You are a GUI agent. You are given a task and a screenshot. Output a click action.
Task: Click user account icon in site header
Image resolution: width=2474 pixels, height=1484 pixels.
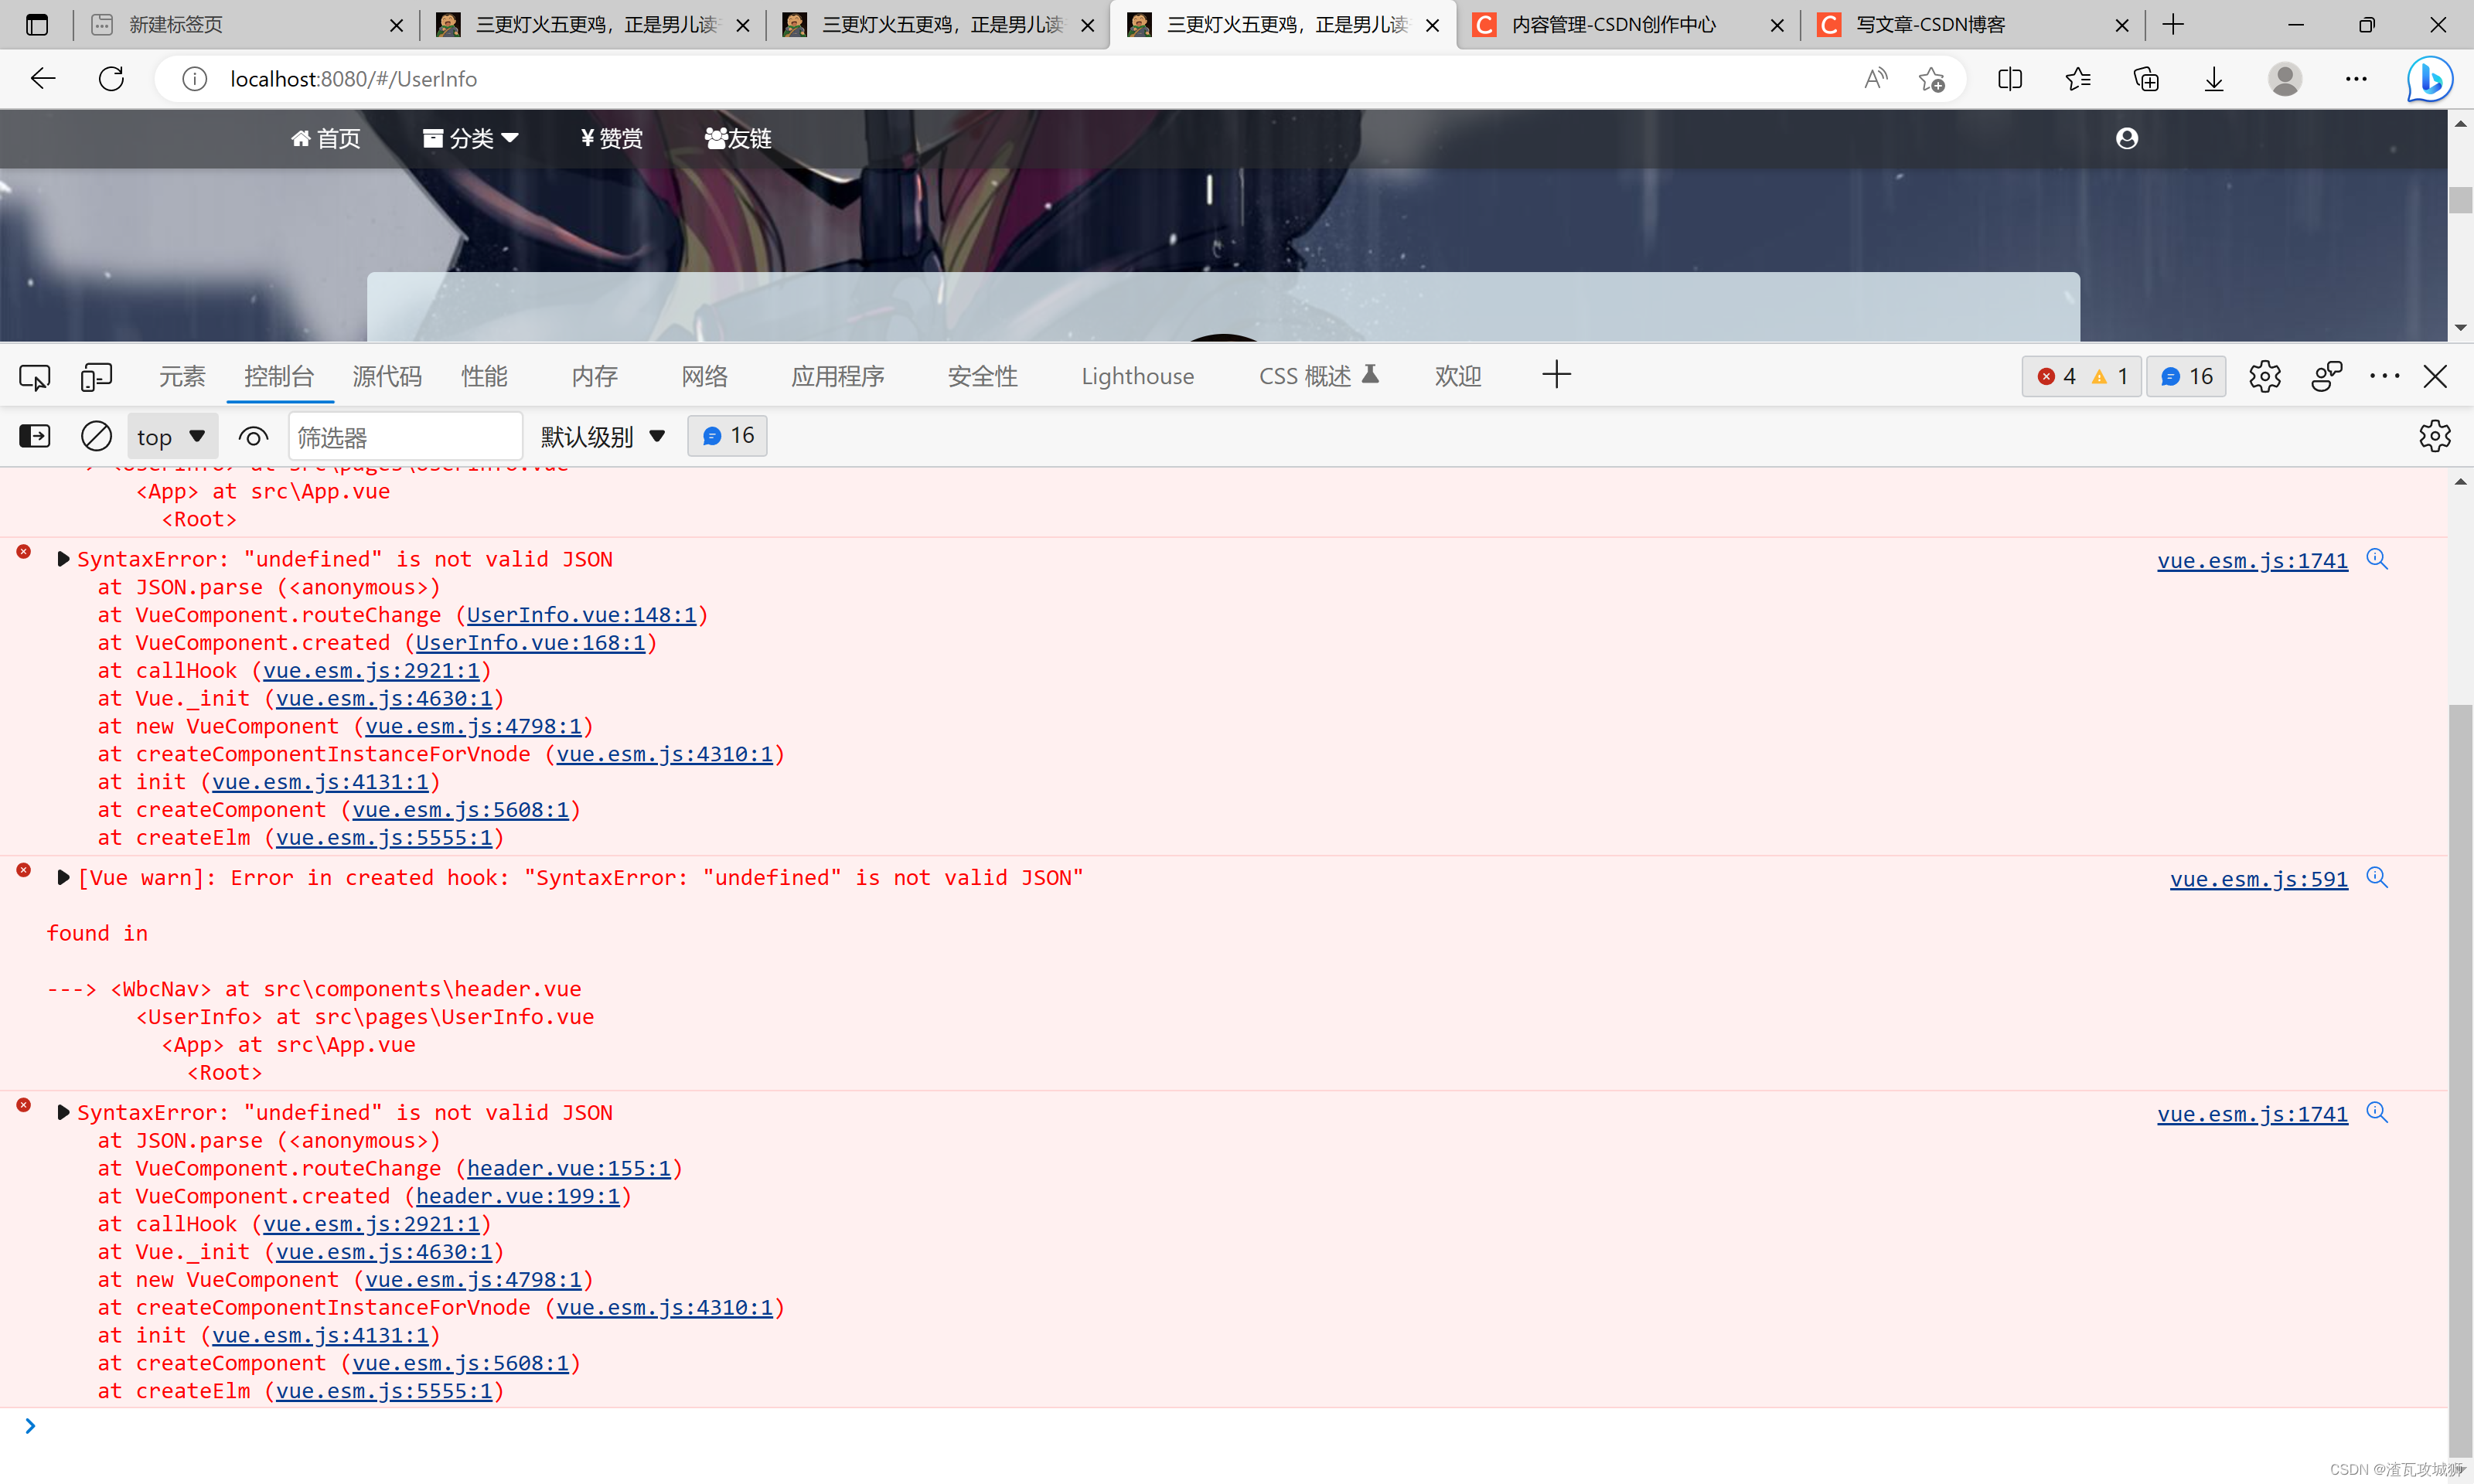click(2126, 138)
